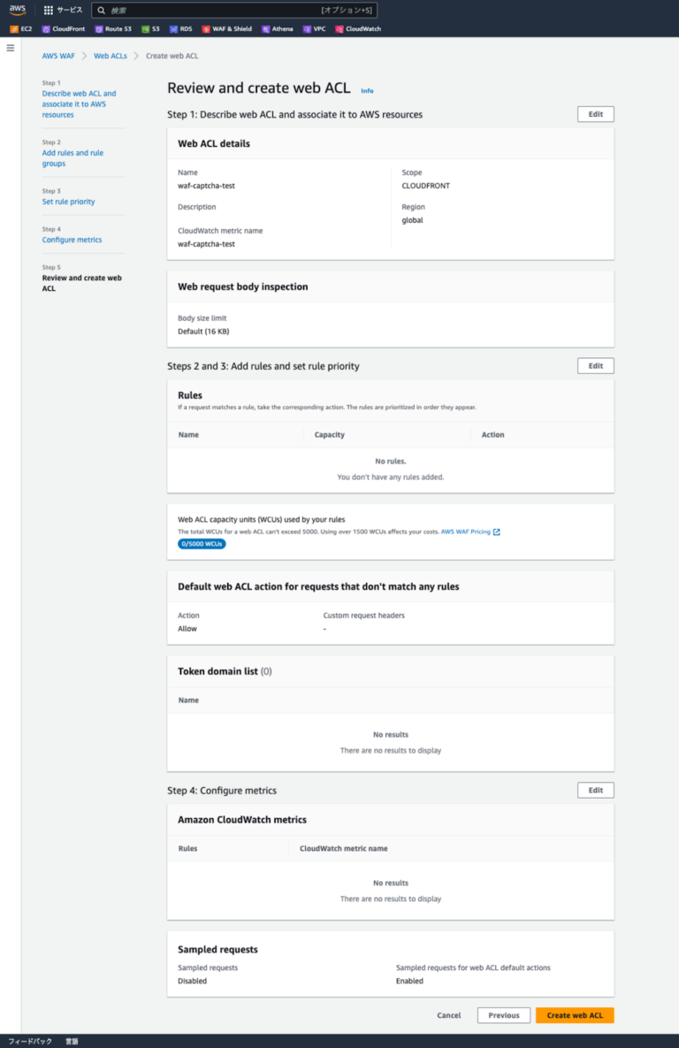Click the Name column header in Rules
Viewport: 679px width, 1048px height.
pyautogui.click(x=188, y=435)
